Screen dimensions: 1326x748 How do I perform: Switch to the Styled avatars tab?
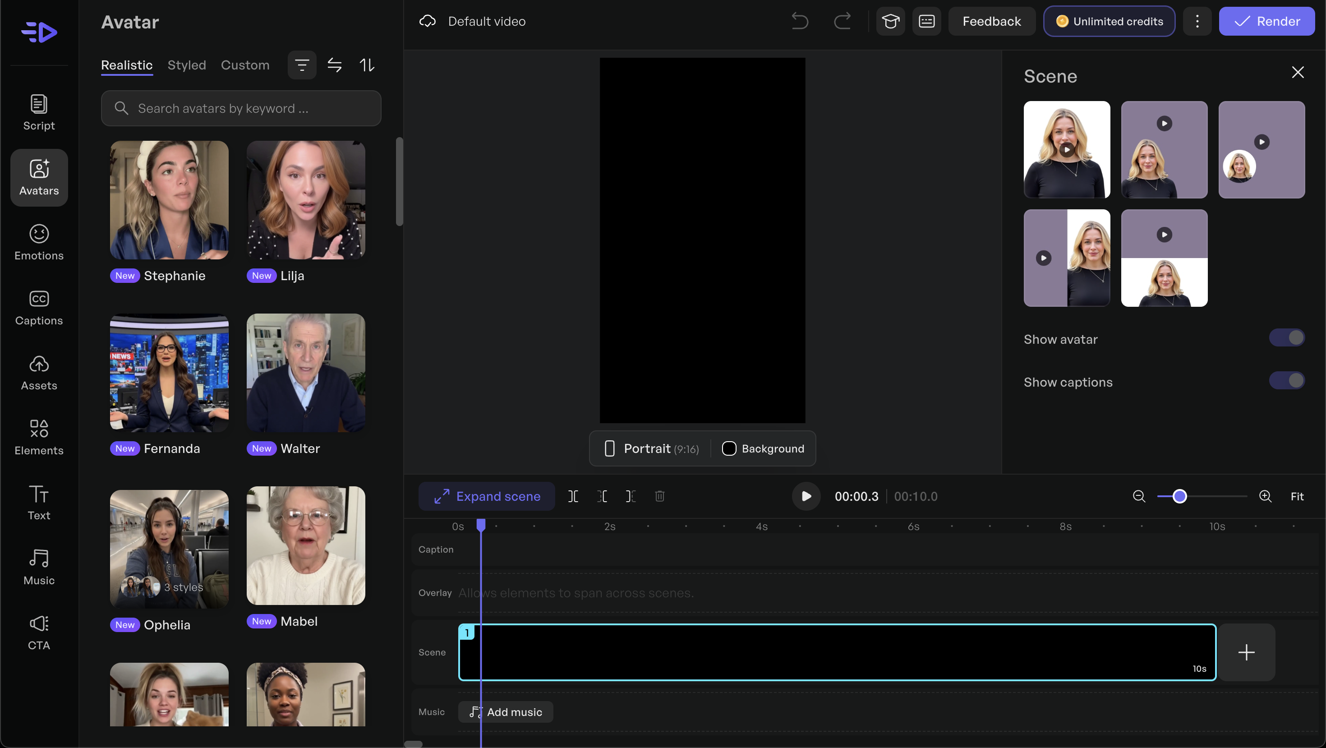[x=186, y=65]
